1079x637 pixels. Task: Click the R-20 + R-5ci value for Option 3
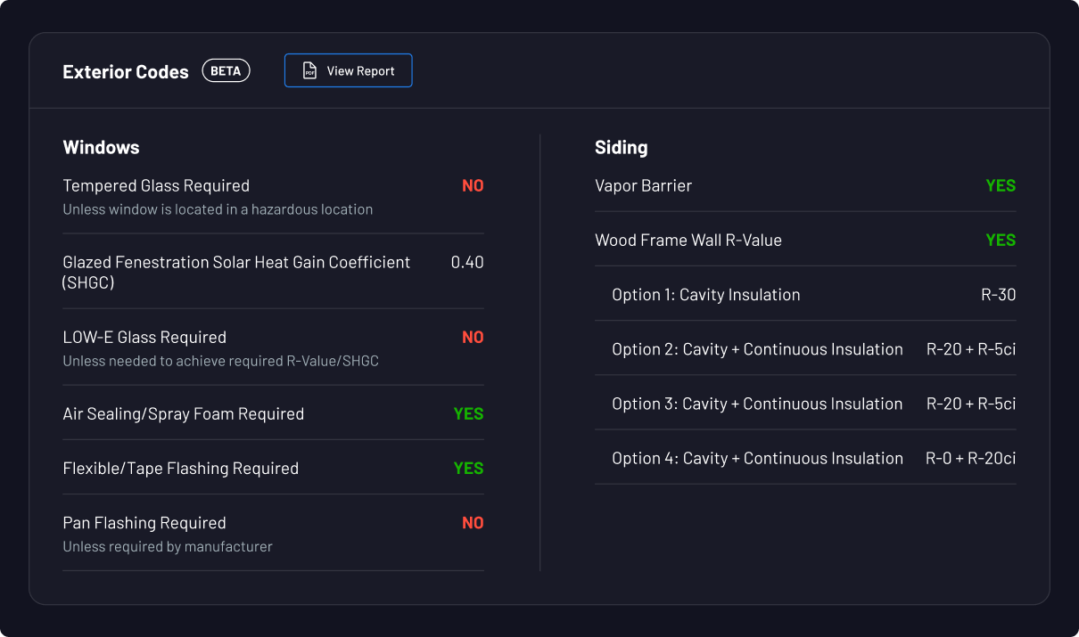(971, 404)
